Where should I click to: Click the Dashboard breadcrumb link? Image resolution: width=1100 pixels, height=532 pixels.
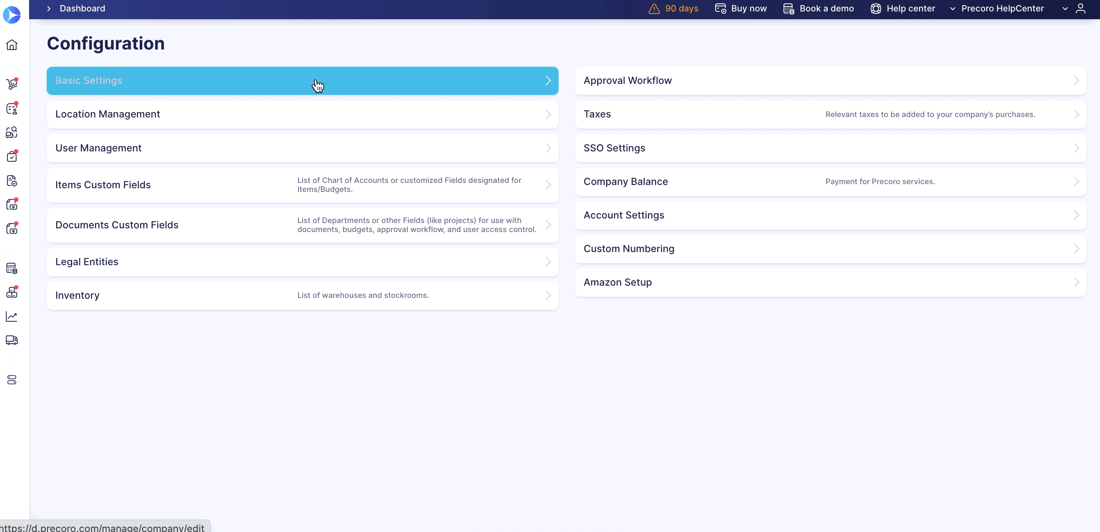[82, 9]
